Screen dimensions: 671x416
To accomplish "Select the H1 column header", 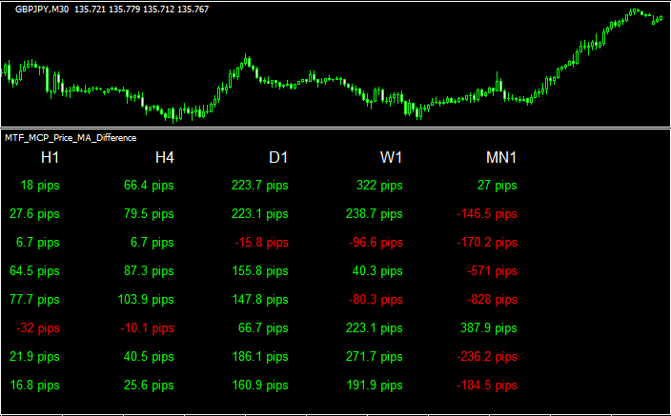I will [50, 157].
